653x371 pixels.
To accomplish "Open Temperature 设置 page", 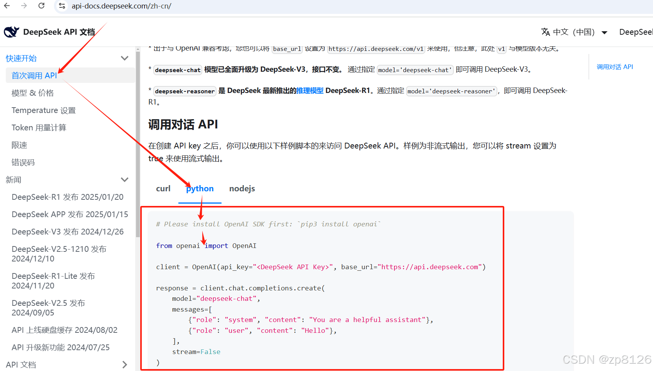I will (44, 110).
